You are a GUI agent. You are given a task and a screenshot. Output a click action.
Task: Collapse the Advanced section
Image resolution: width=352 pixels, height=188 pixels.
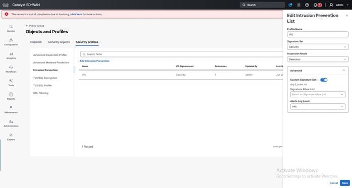(344, 71)
